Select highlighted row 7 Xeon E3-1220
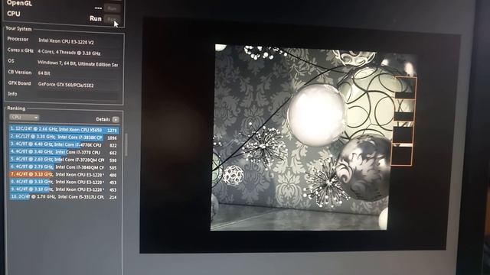 [64, 175]
